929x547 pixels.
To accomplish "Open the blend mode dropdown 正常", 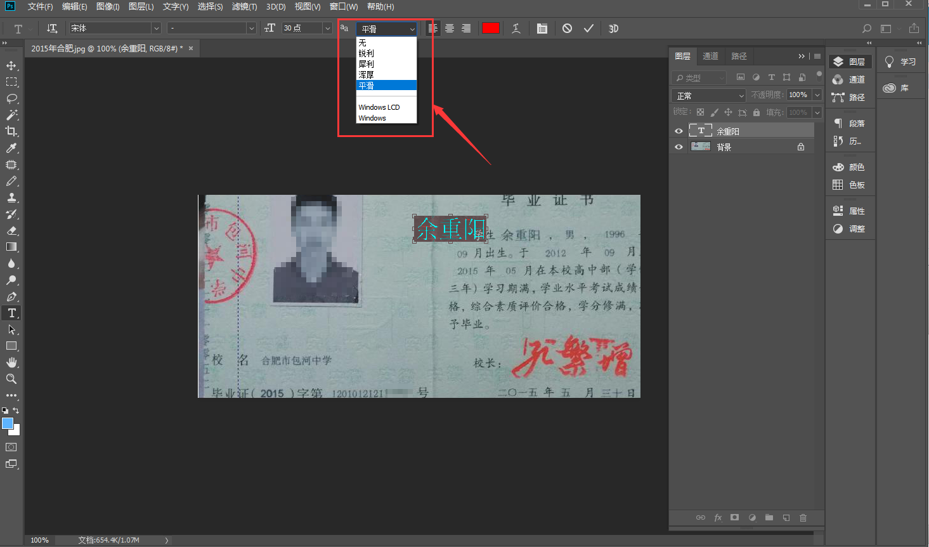I will tap(709, 96).
